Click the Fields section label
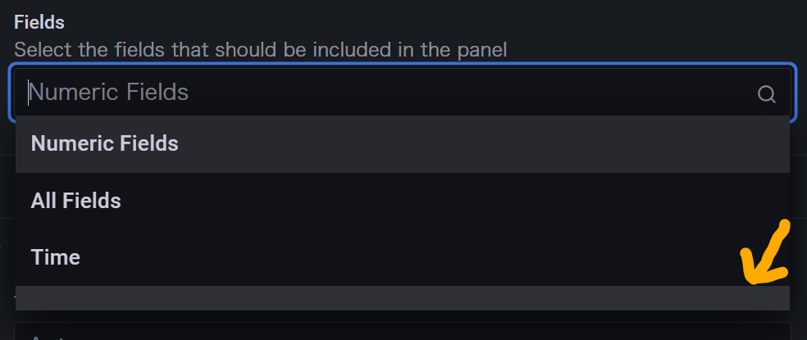Viewport: 807px width, 340px height. click(x=39, y=22)
